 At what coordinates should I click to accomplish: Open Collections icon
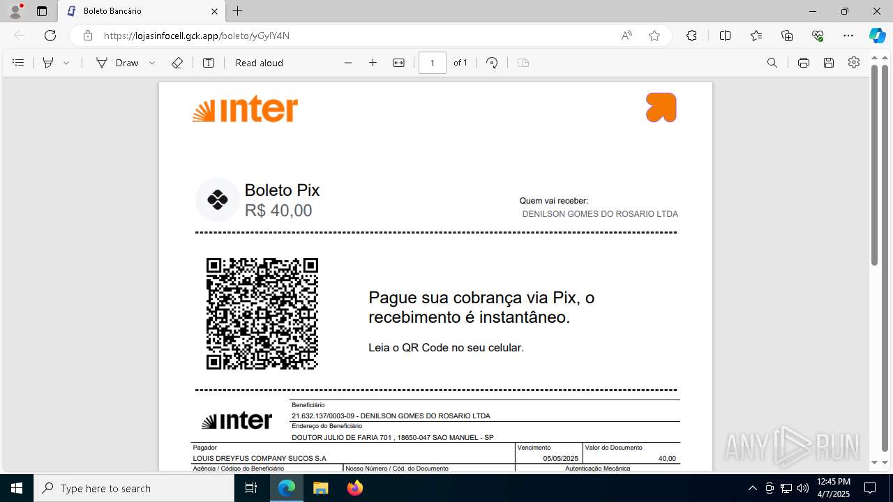click(787, 36)
